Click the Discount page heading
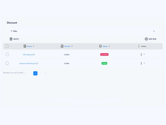166x125 pixels. [x=12, y=23]
